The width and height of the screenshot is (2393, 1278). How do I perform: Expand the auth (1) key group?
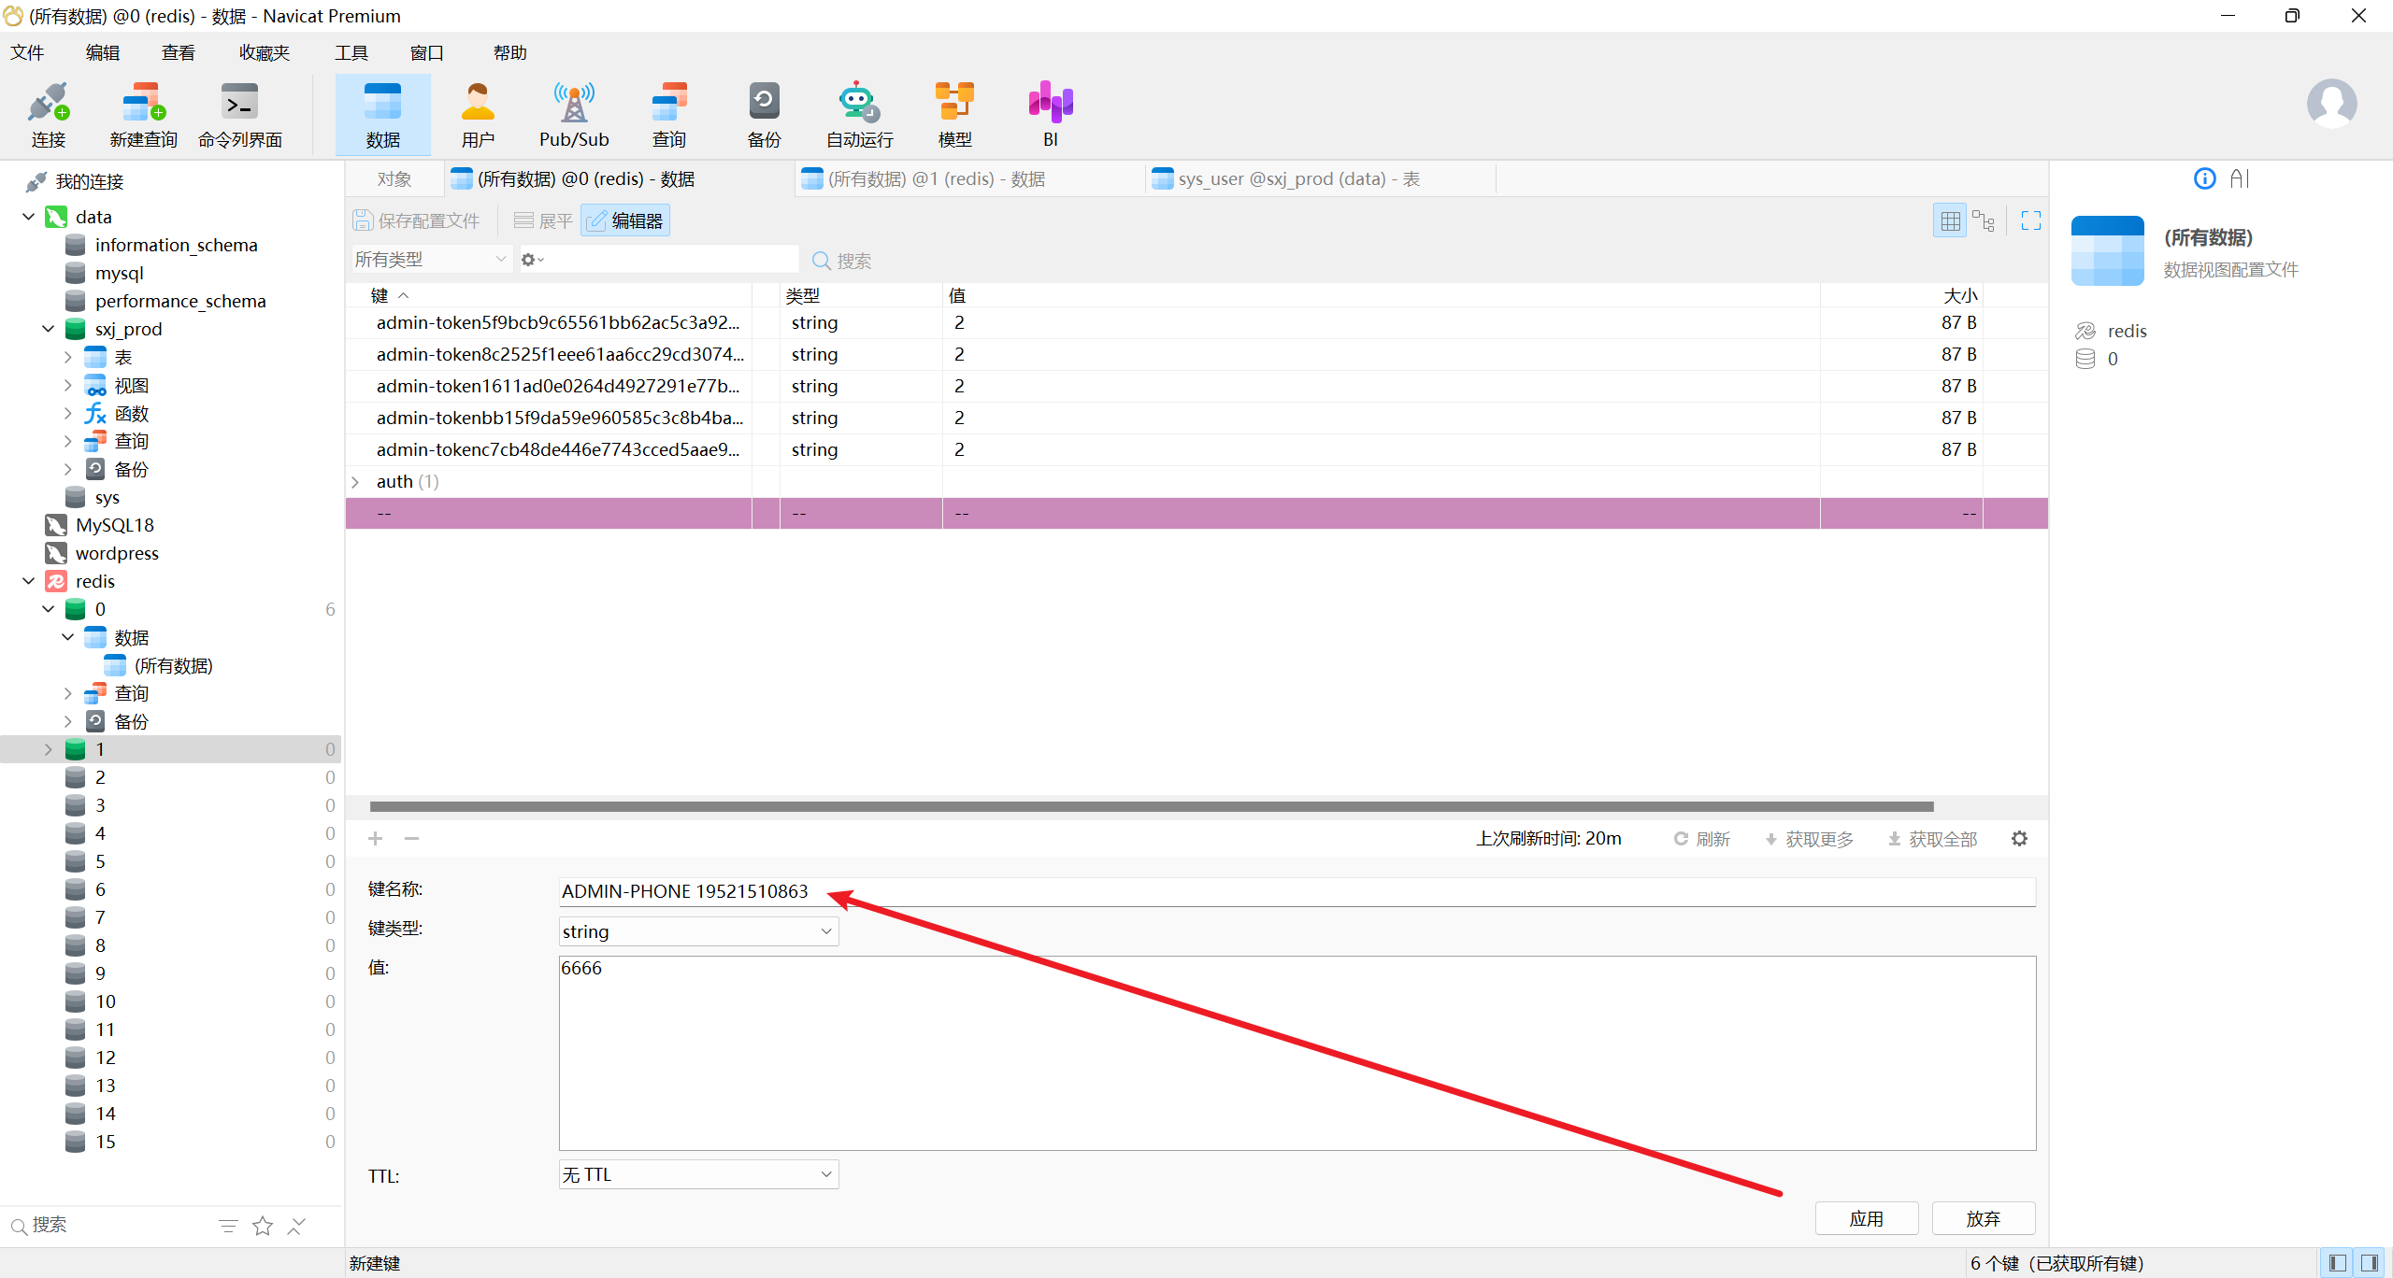(x=356, y=482)
